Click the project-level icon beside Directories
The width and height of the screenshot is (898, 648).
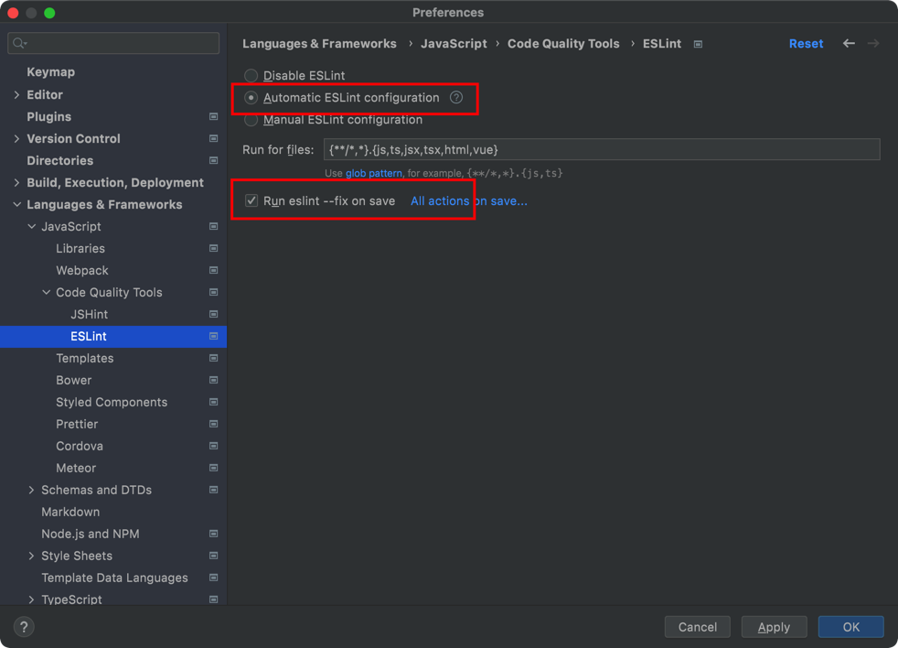coord(214,160)
